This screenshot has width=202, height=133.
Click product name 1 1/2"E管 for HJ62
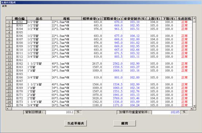click(39, 64)
